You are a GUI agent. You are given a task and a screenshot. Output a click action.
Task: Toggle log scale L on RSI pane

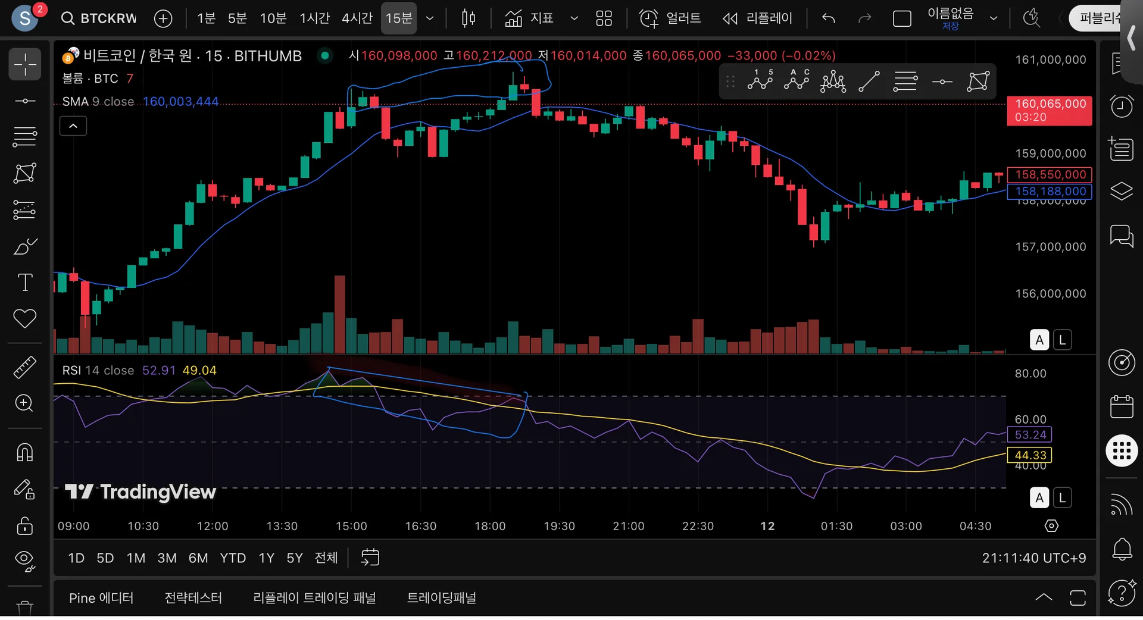click(1062, 498)
